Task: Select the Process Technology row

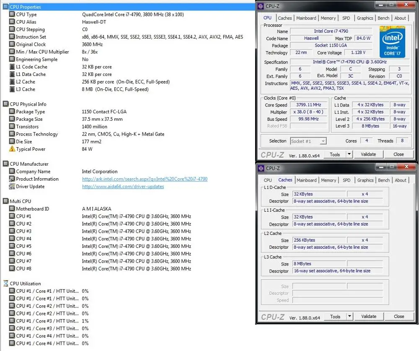Action: click(128, 134)
